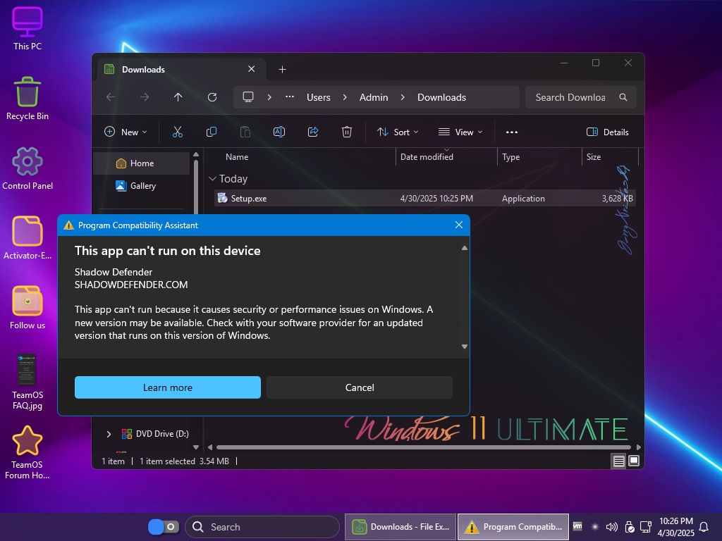Click navigation pane scroll up arrow
This screenshot has width=722, height=541.
(196, 154)
